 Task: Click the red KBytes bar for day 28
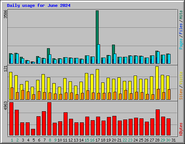[158, 122]
